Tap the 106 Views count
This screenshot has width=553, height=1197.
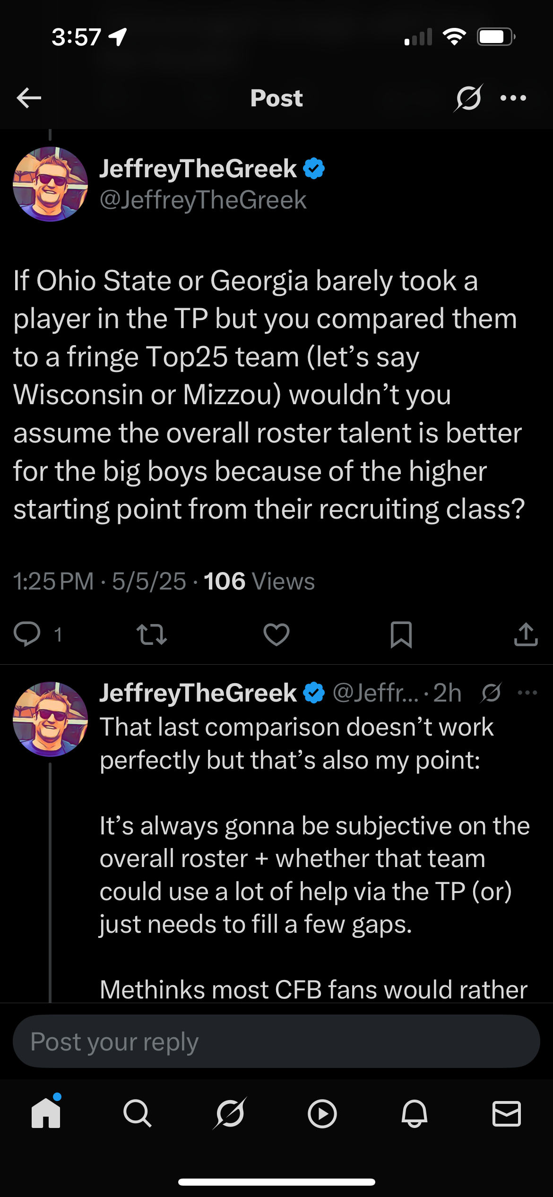tap(259, 581)
